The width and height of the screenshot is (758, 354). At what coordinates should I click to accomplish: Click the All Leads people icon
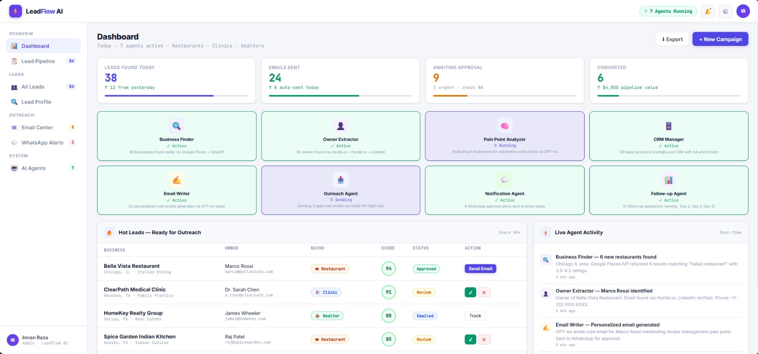coord(14,87)
